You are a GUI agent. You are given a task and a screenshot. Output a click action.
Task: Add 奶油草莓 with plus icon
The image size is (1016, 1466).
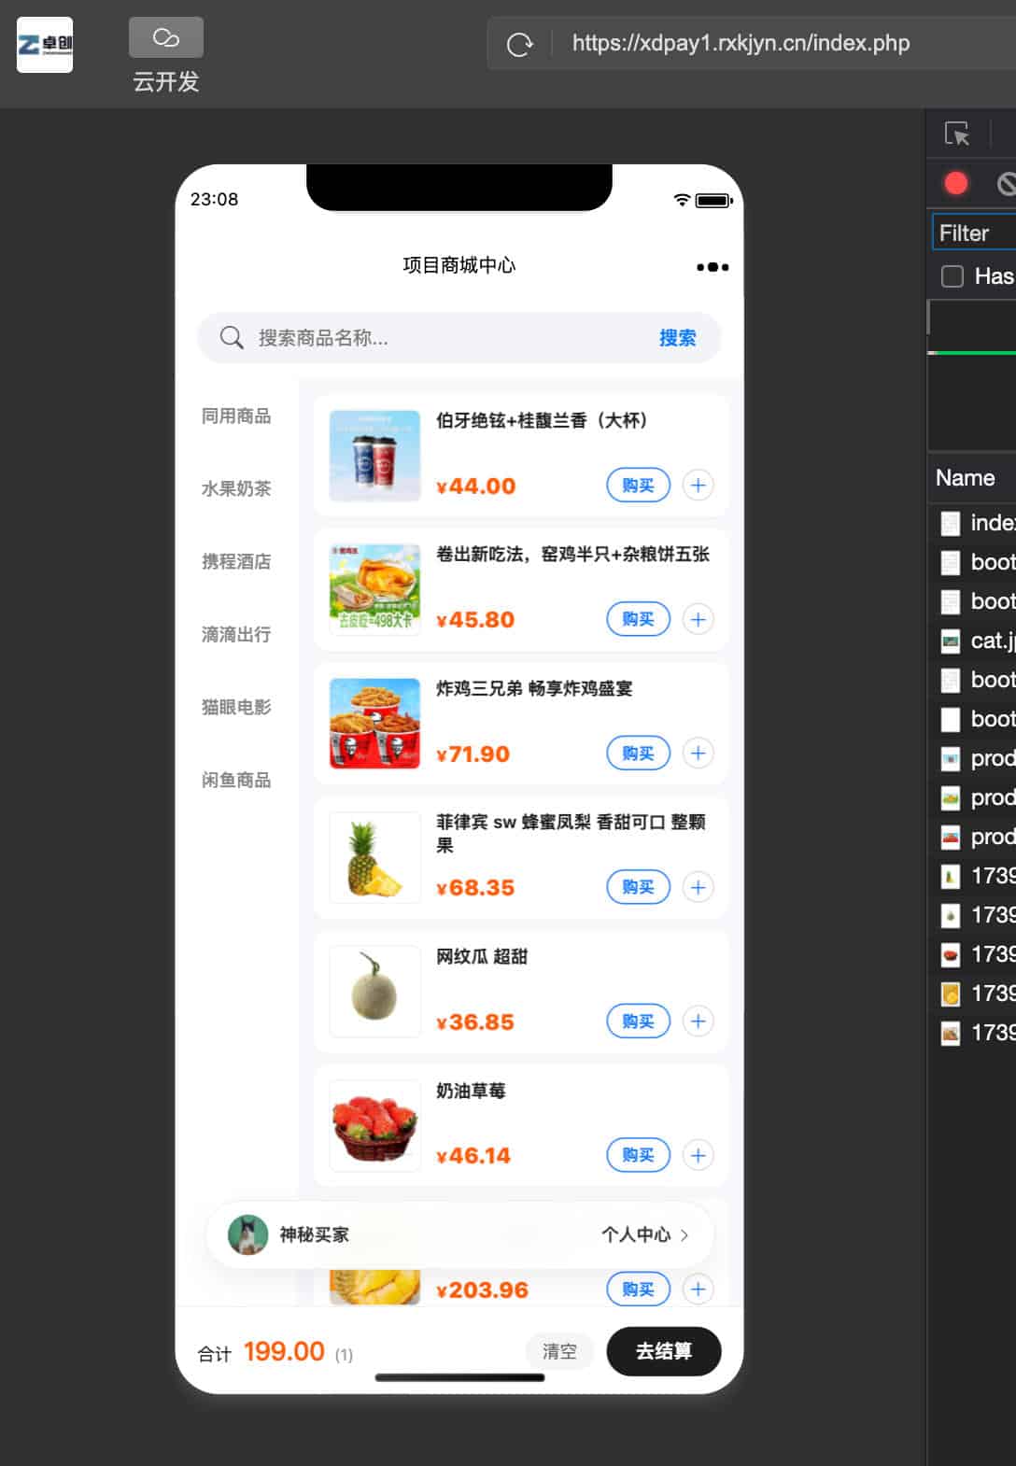698,1155
